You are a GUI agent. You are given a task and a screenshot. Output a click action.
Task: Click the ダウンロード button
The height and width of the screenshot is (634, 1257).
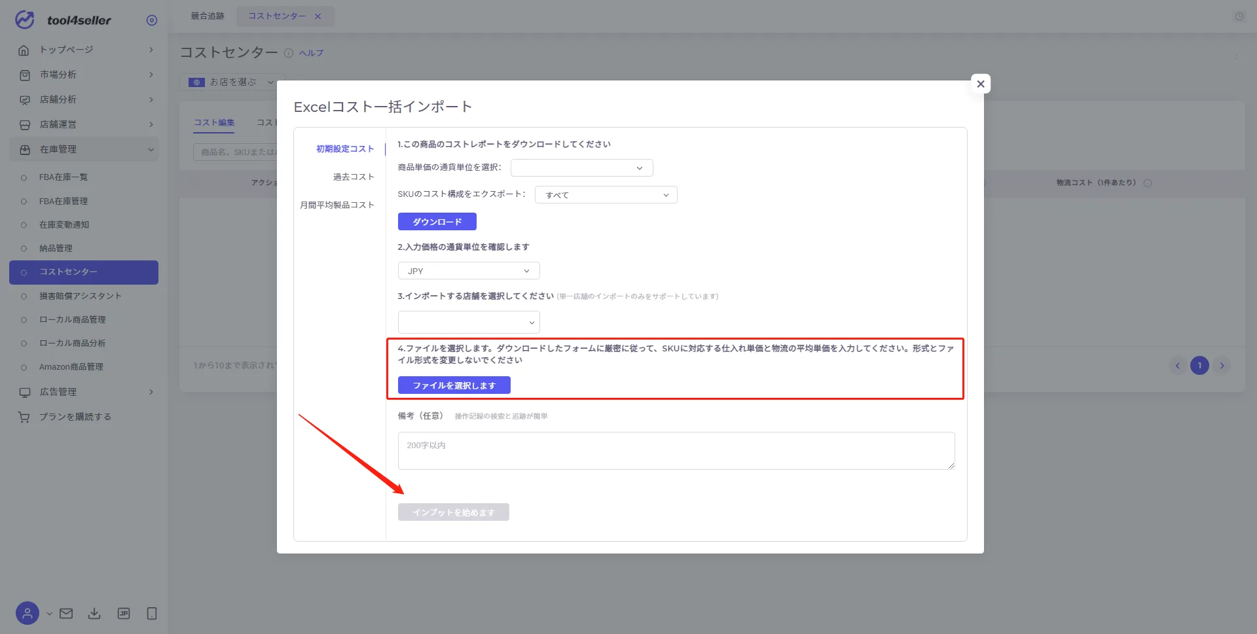tap(437, 222)
